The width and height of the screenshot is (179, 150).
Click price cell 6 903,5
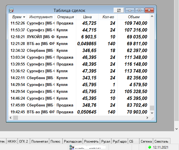tap(89, 37)
